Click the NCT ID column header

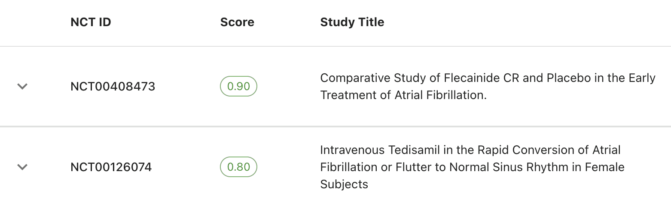pyautogui.click(x=91, y=22)
